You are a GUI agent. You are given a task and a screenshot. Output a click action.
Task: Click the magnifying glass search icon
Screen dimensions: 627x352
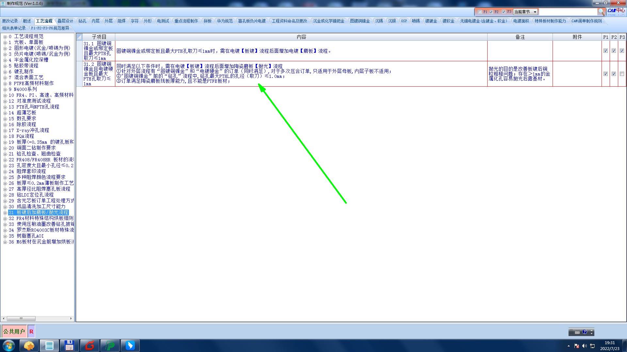coord(601,12)
